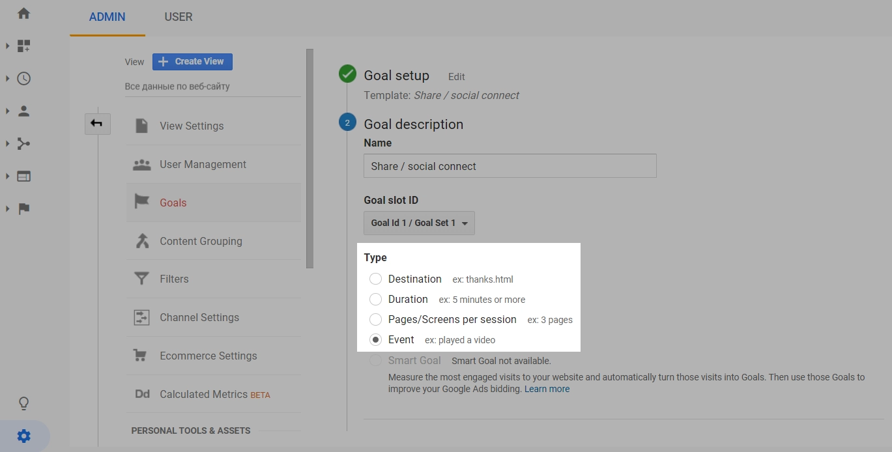892x452 pixels.
Task: Click the Create View button
Action: pyautogui.click(x=192, y=61)
